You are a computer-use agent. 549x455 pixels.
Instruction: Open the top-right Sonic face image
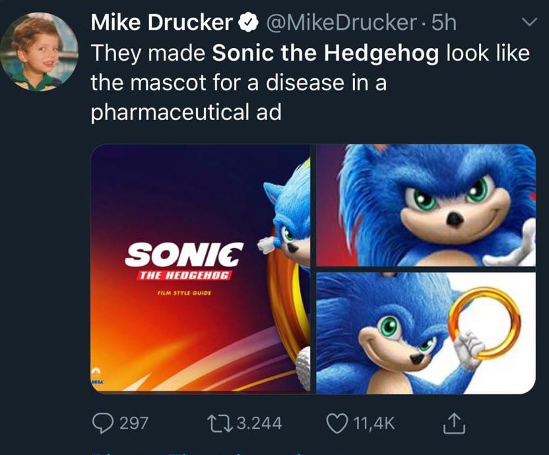(x=426, y=205)
